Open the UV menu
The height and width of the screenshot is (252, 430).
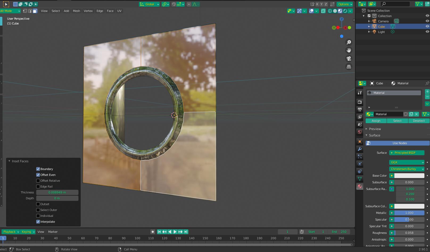pos(119,11)
